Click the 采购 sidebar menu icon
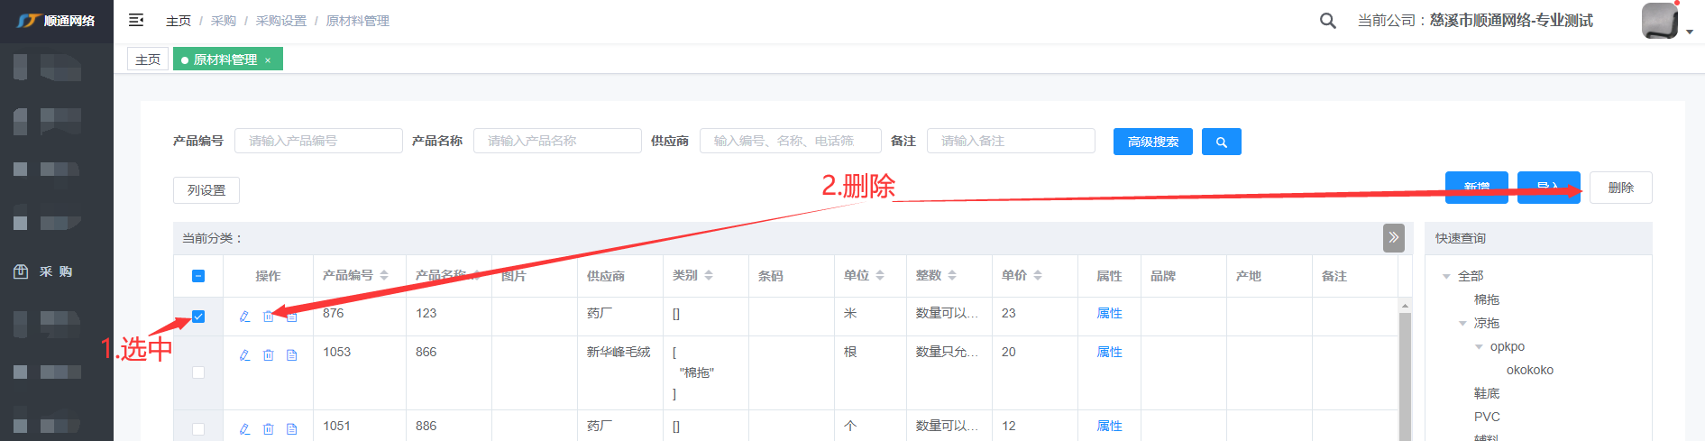 [21, 271]
